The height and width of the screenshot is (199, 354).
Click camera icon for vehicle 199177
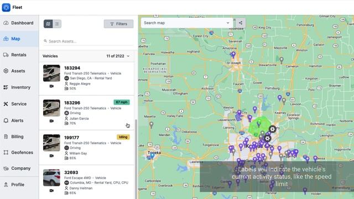[x=51, y=156]
